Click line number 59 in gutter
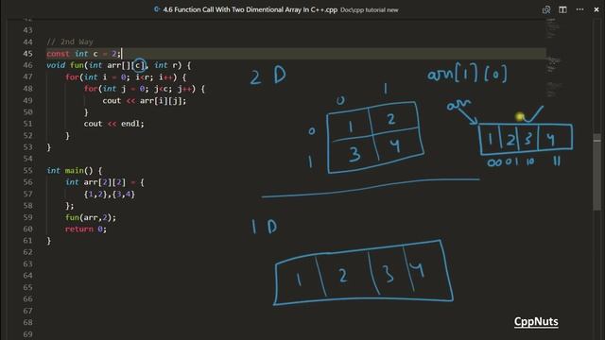Viewport: 605px width, 340px height. click(x=27, y=217)
